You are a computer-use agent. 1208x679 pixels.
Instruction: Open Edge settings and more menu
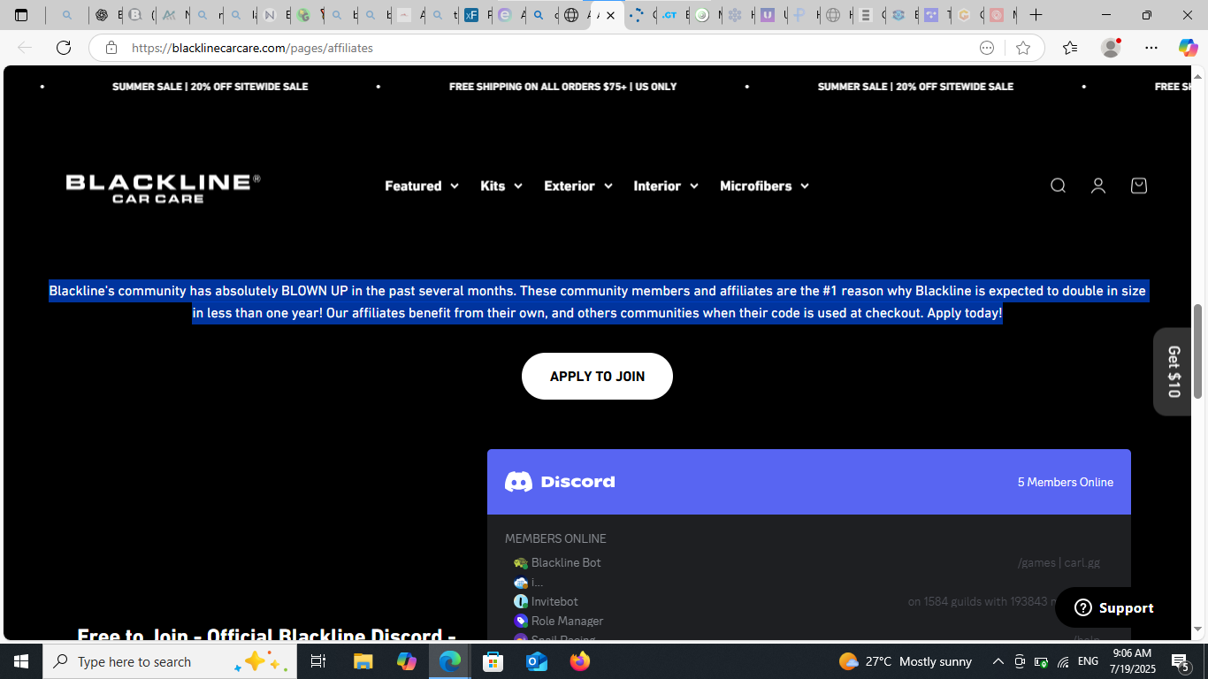1151,48
